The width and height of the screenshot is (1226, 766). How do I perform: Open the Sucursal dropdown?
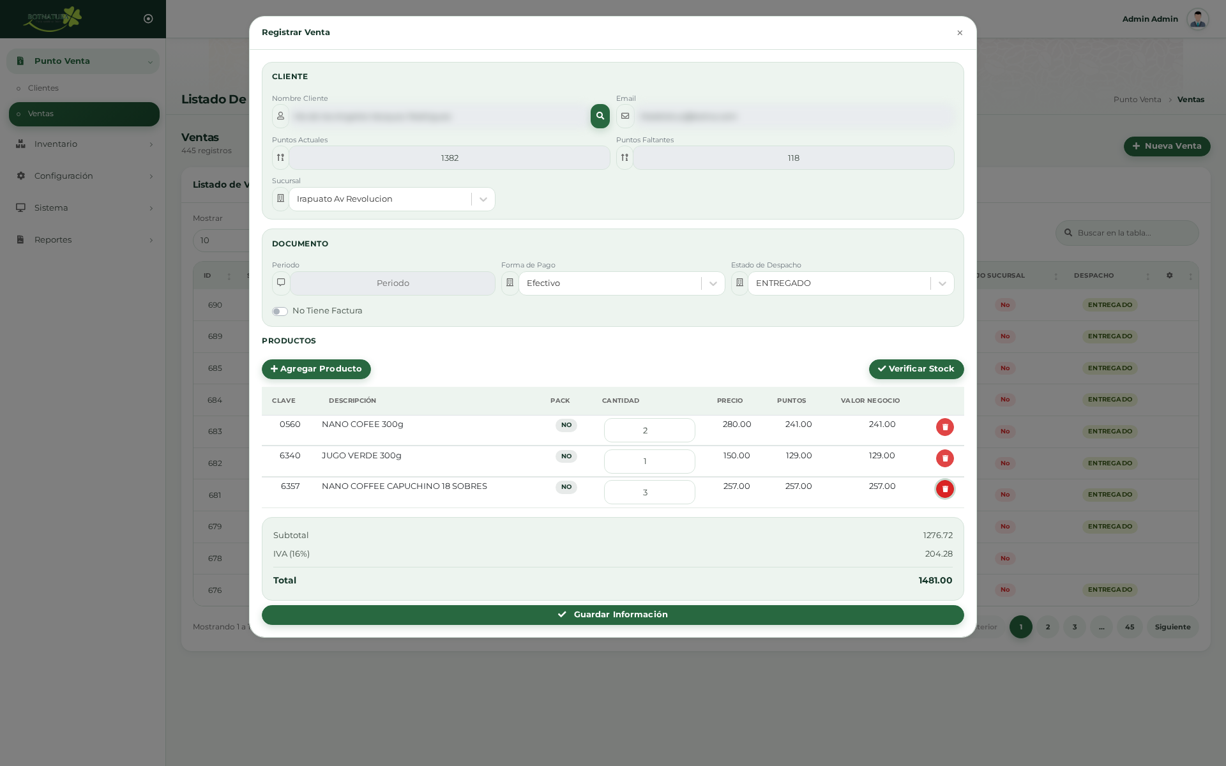pos(391,199)
